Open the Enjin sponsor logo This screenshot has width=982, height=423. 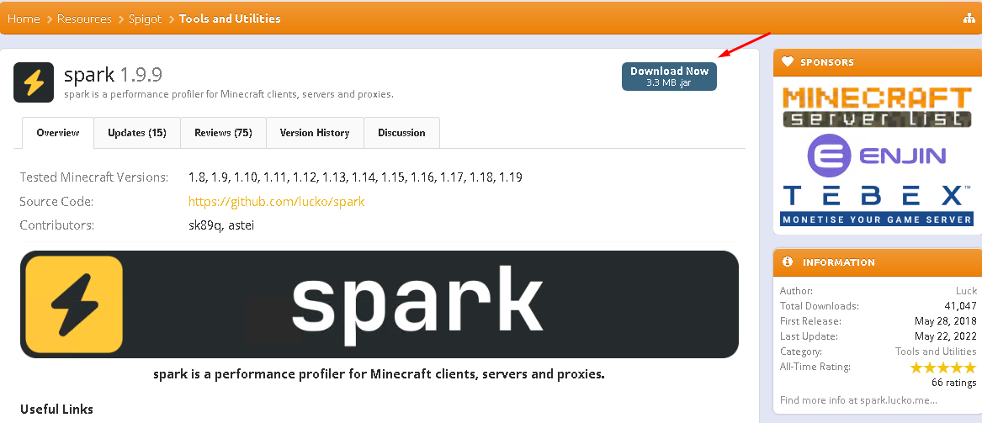pyautogui.click(x=876, y=156)
